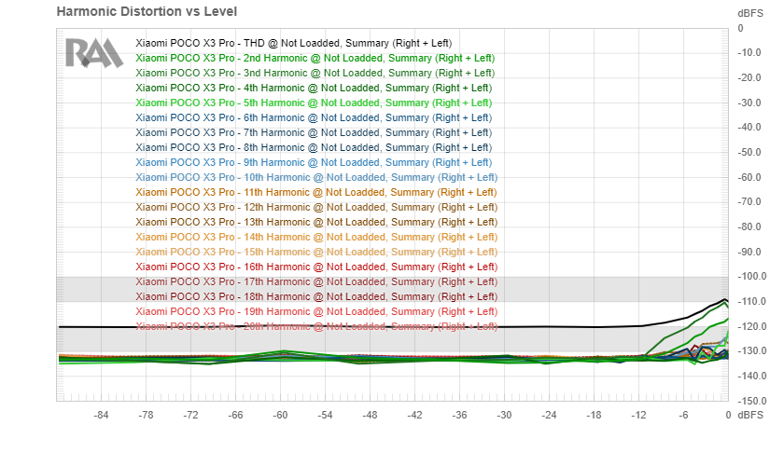The width and height of the screenshot is (784, 466).
Task: Click the dBFS unit label above y-axis
Action: coord(750,13)
